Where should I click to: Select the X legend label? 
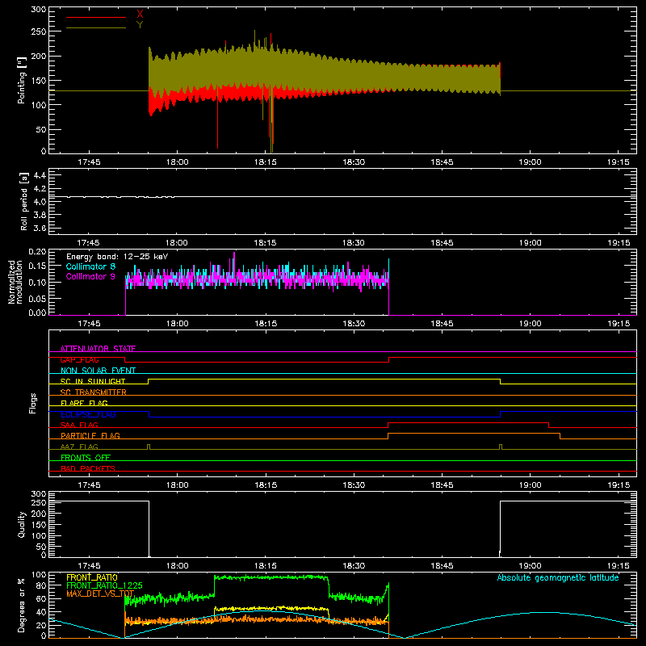click(140, 14)
